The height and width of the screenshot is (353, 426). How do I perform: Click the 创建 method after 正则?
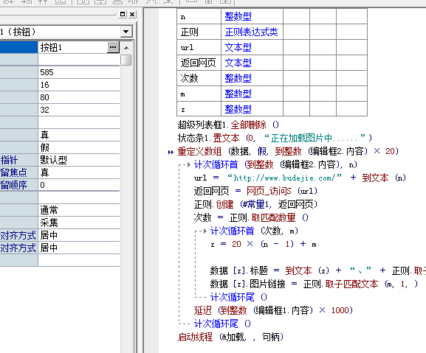point(224,205)
